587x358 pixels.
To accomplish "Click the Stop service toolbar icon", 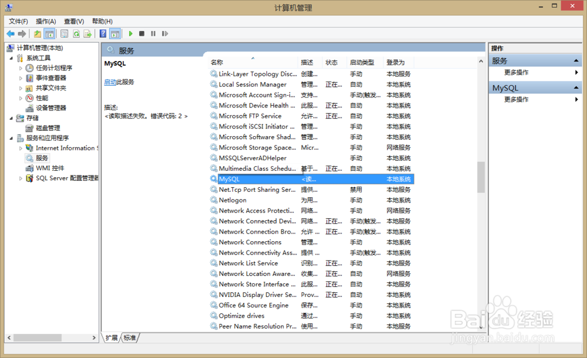I will (141, 33).
